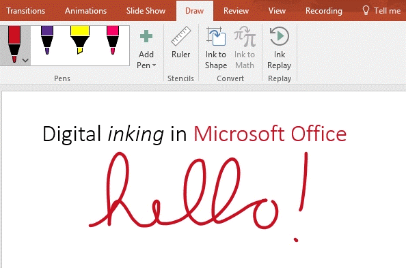Viewport: 406px width, 270px height.
Task: Open the Recording tab
Action: (324, 11)
